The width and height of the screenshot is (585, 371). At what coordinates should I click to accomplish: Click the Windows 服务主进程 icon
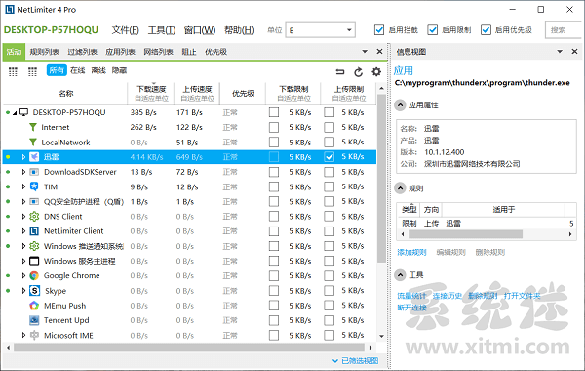[x=34, y=261]
